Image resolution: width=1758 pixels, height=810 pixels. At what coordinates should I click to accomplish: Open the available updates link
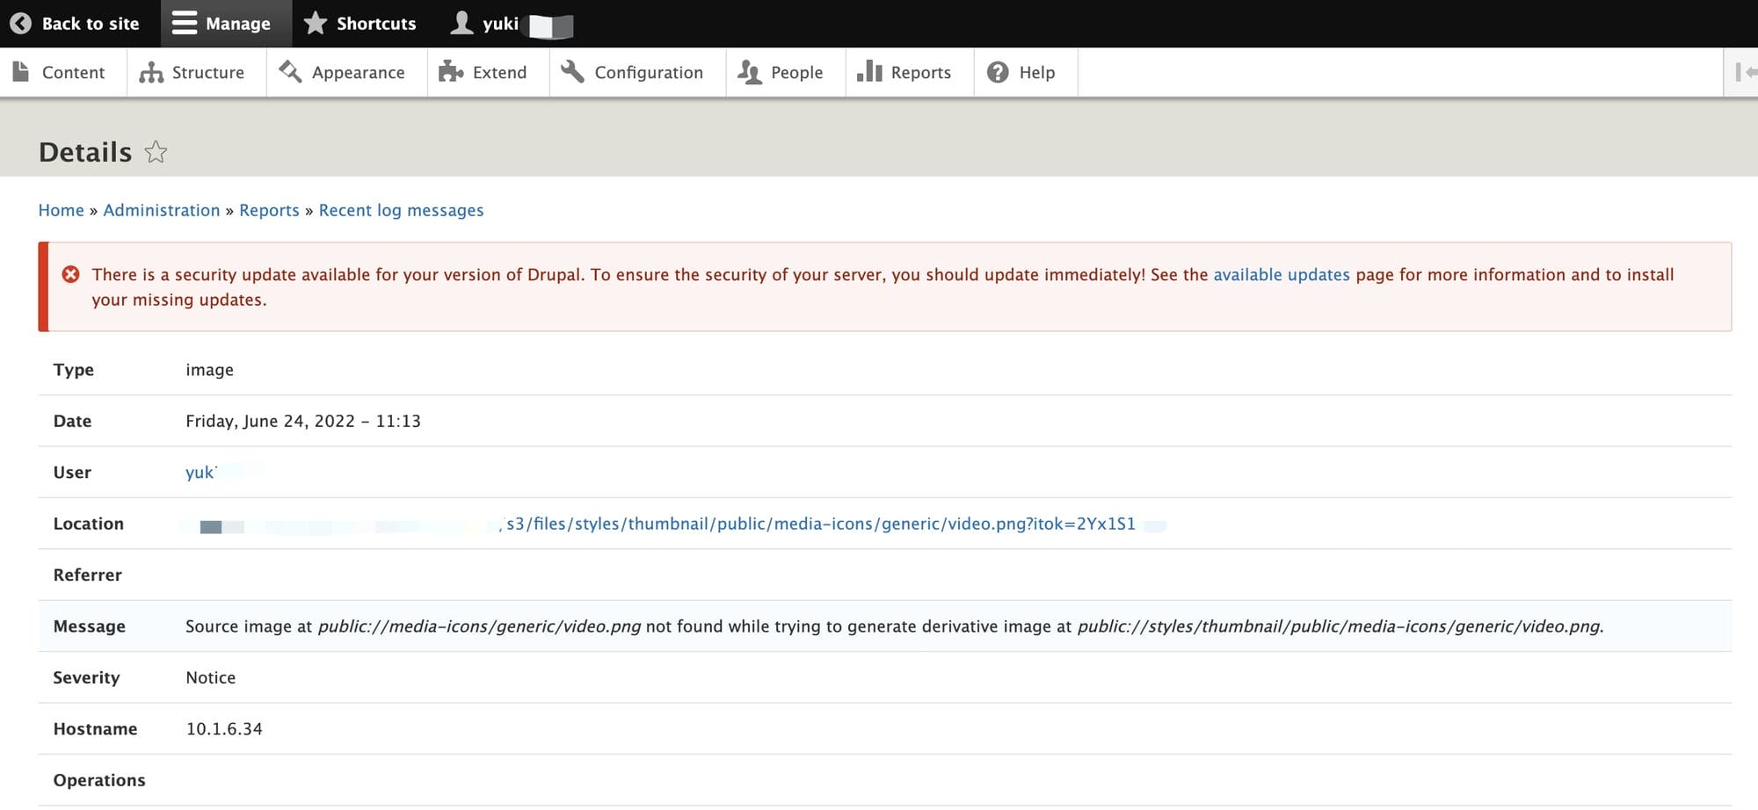click(1282, 275)
